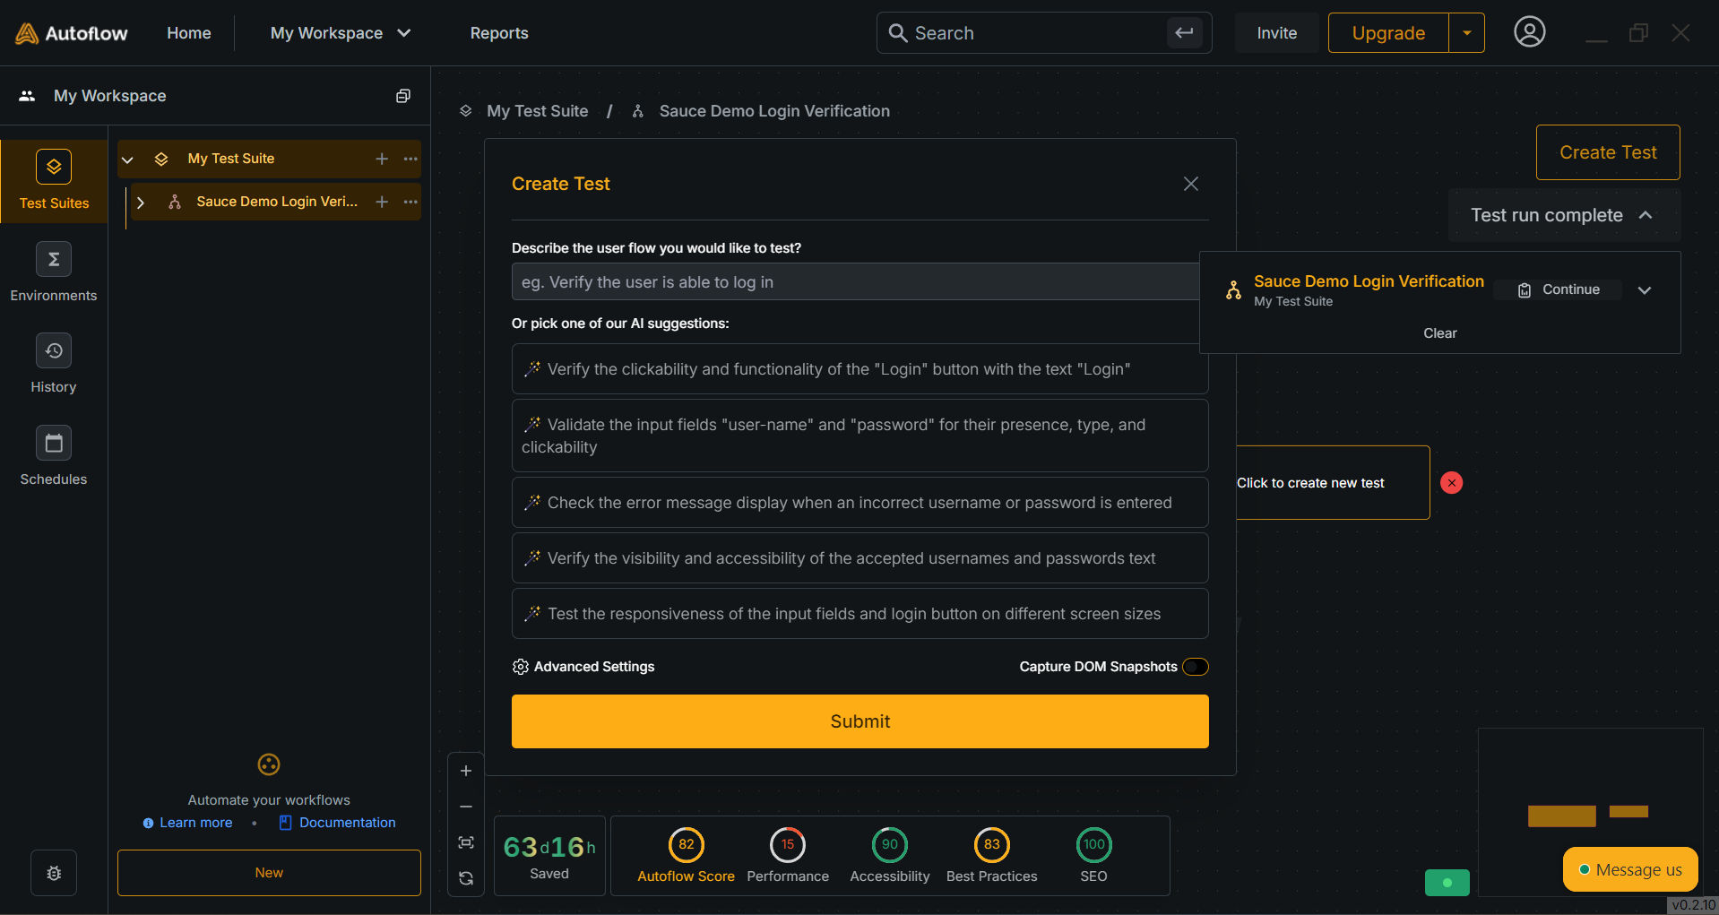The height and width of the screenshot is (915, 1719).
Task: Collapse the My Test Suite tree item
Action: 127,160
